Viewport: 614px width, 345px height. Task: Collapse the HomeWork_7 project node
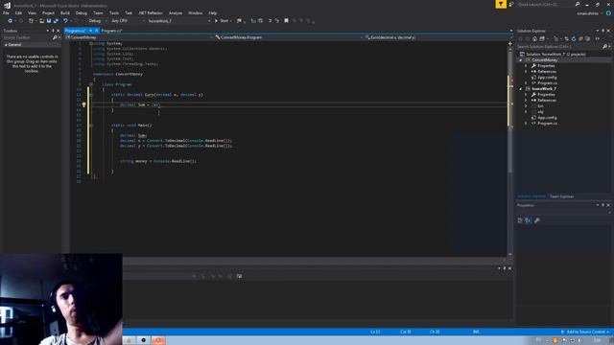(521, 89)
